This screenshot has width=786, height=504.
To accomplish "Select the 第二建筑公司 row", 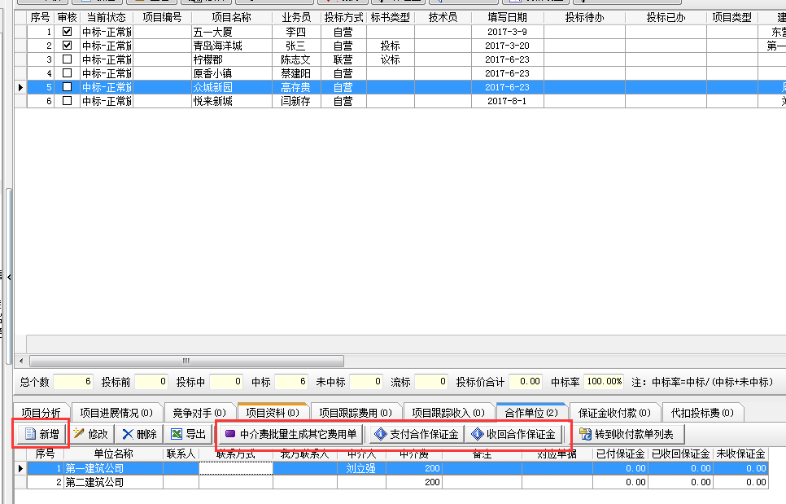I will pyautogui.click(x=95, y=482).
